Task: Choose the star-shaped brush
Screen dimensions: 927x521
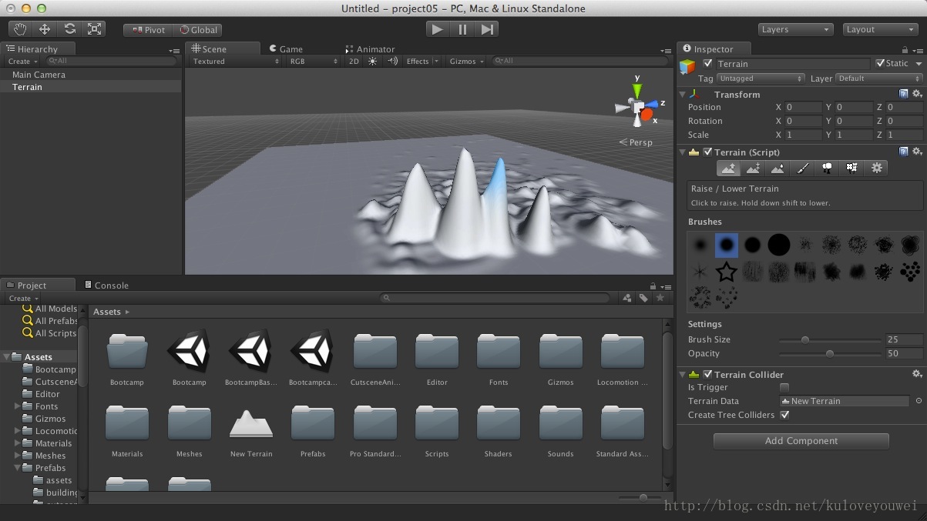Action: coord(726,272)
